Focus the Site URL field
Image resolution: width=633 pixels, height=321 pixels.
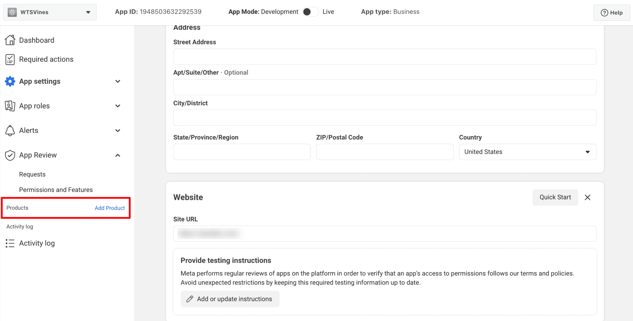(385, 234)
